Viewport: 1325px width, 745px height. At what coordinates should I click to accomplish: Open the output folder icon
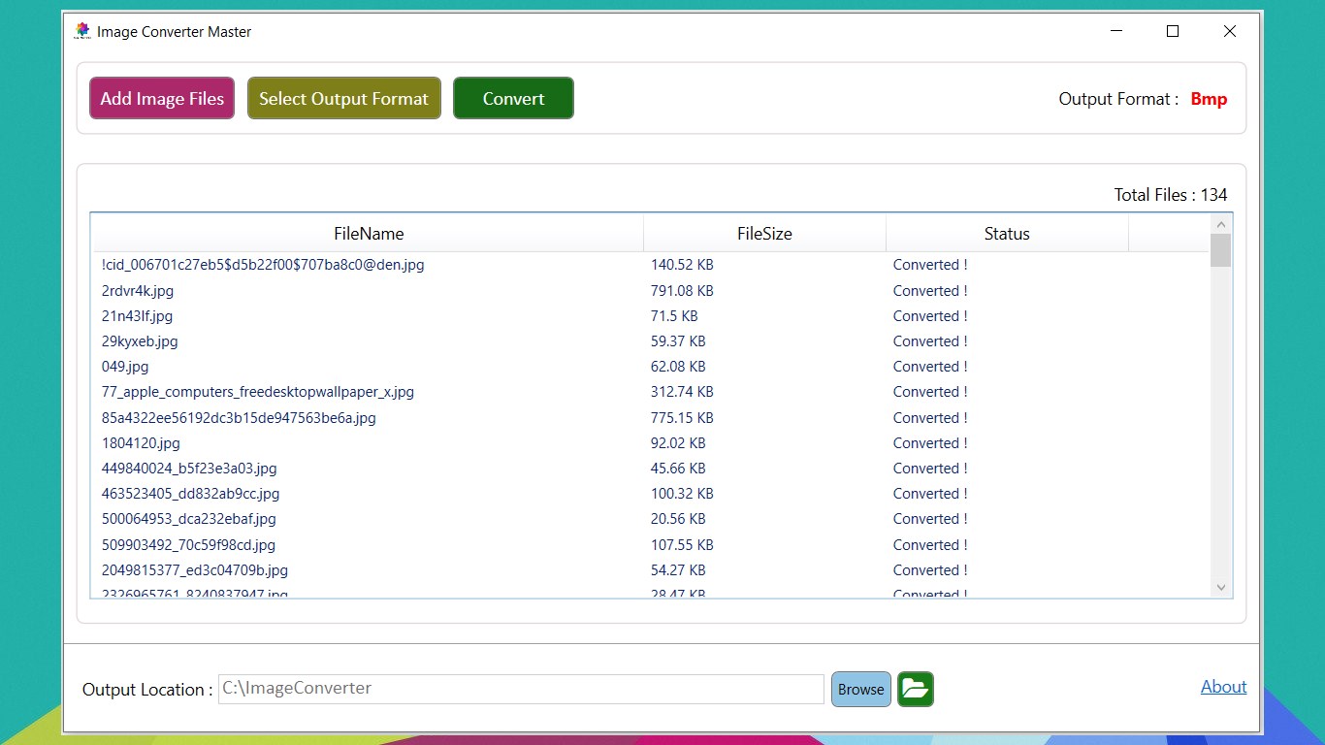(915, 689)
